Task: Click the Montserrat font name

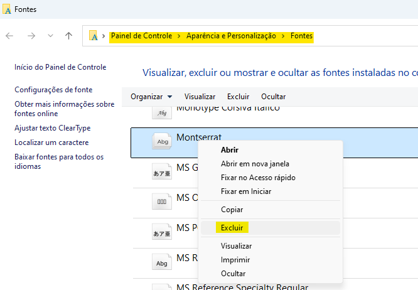Action: click(199, 137)
